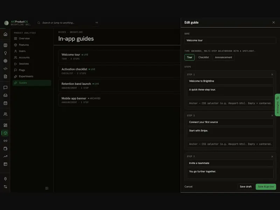280x210 pixels.
Task: Focus the guide Name field 'Welcome tour'
Action: click(x=230, y=40)
